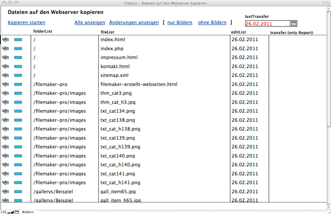Filter list with 'nur Bildern' link
Image resolution: width=331 pixels, height=214 pixels.
point(180,23)
